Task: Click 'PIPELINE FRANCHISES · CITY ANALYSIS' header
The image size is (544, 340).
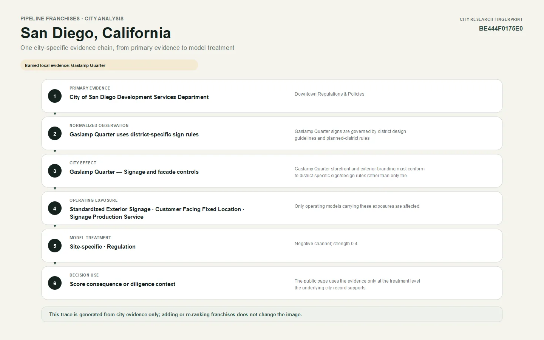Action: pyautogui.click(x=72, y=19)
